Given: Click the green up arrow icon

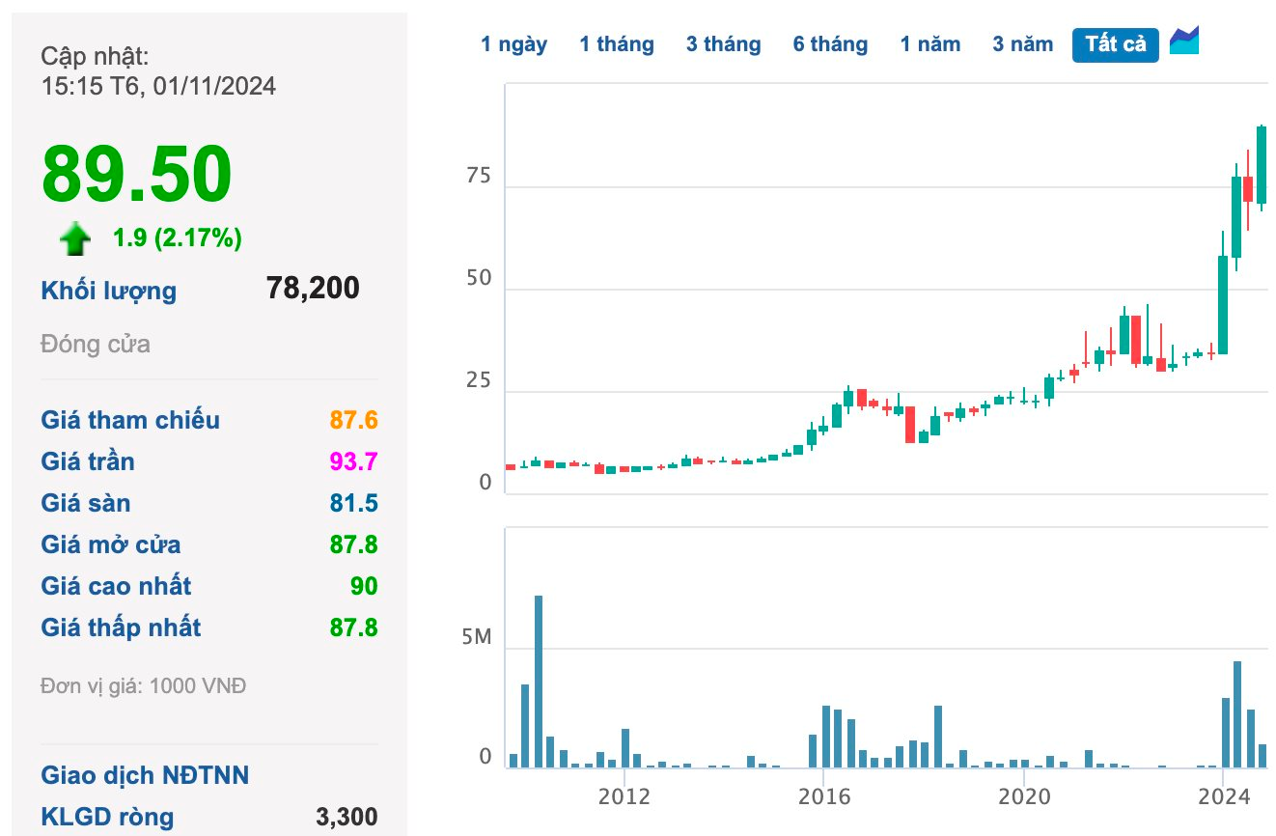Looking at the screenshot, I should (x=75, y=238).
